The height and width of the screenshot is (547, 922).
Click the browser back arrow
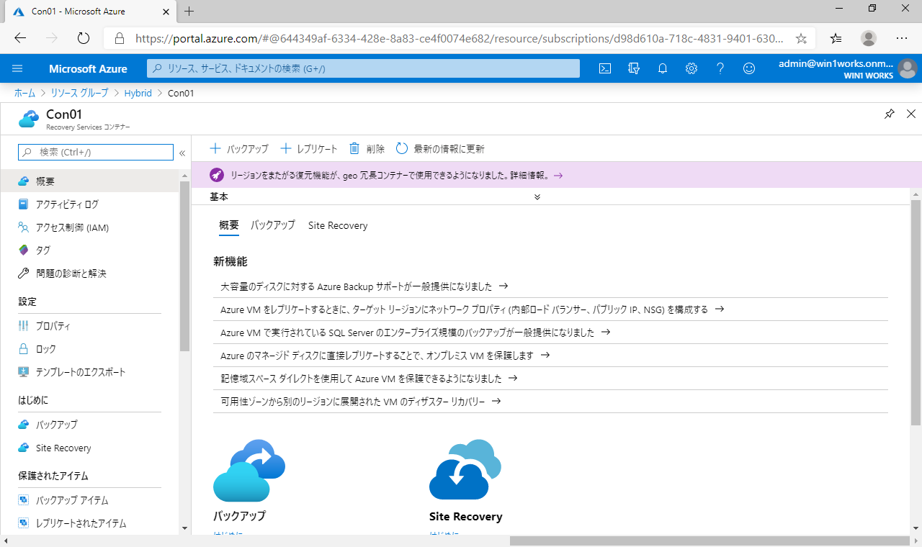click(x=19, y=38)
